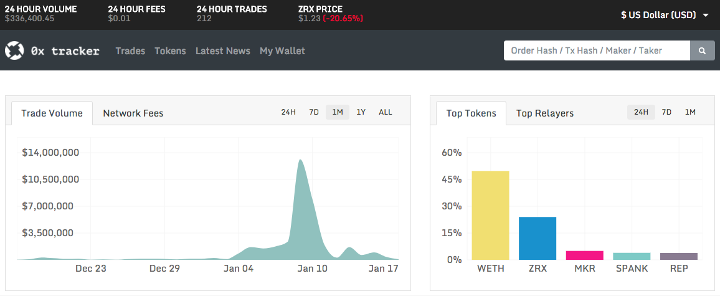Click the -20.65% price change

click(x=343, y=19)
